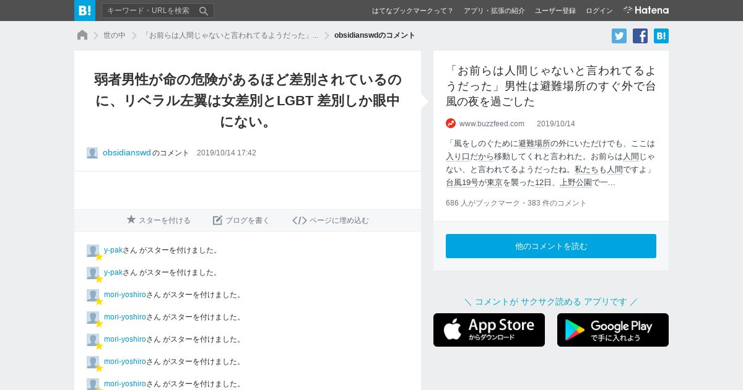Click avatar of first y-pak star entry
The image size is (743, 390).
(93, 251)
